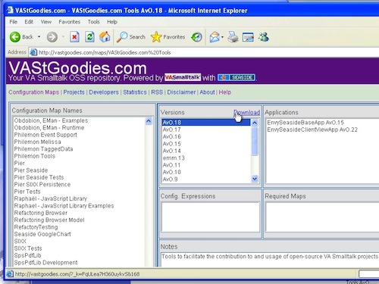Click down arrow of Versions list scrollbar
The image size is (379, 284).
(255, 179)
